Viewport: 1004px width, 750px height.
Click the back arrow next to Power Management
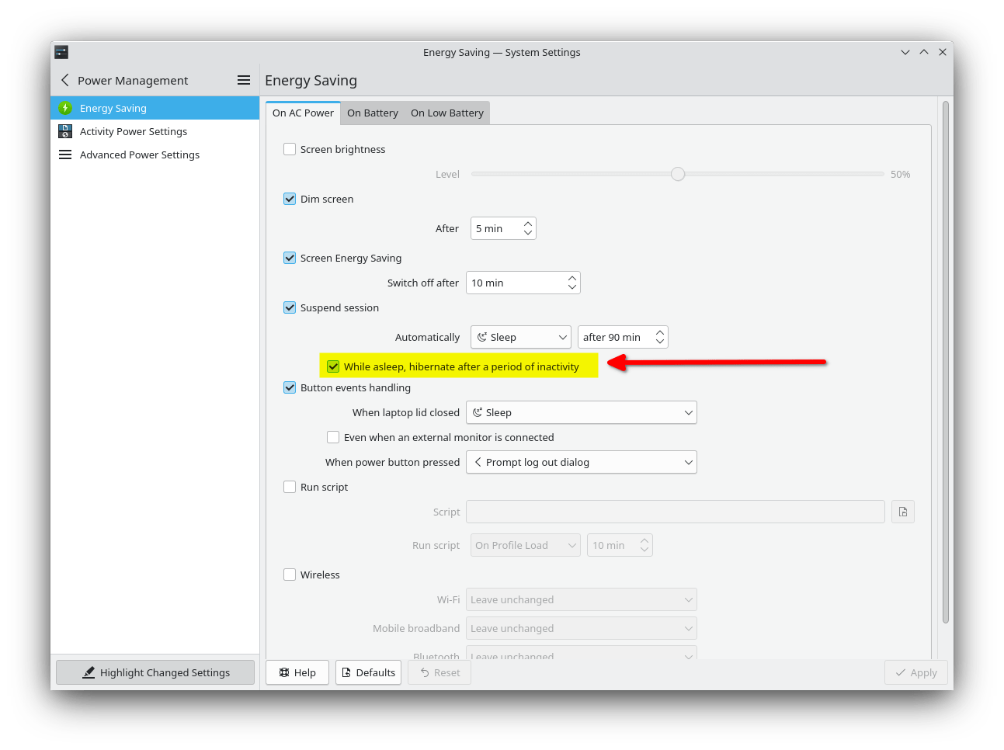64,80
